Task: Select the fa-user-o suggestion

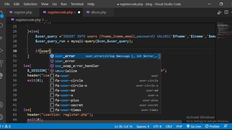Action: (105, 95)
